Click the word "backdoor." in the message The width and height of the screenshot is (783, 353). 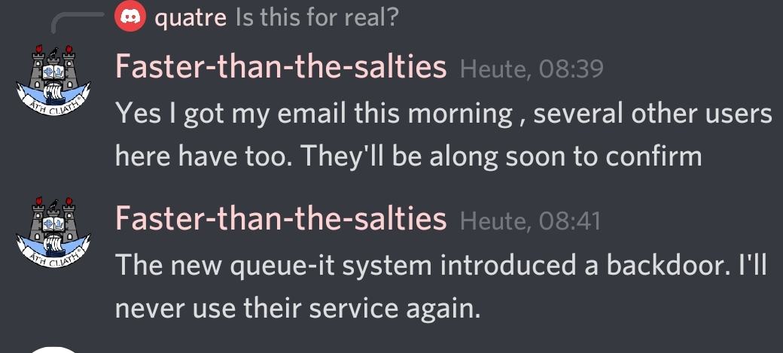[668, 265]
